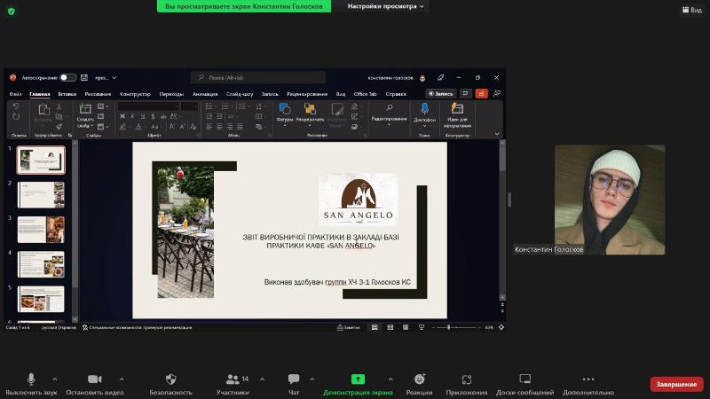The width and height of the screenshot is (710, 399).
Task: Toggle the bold Ж formatting button
Action: click(122, 117)
